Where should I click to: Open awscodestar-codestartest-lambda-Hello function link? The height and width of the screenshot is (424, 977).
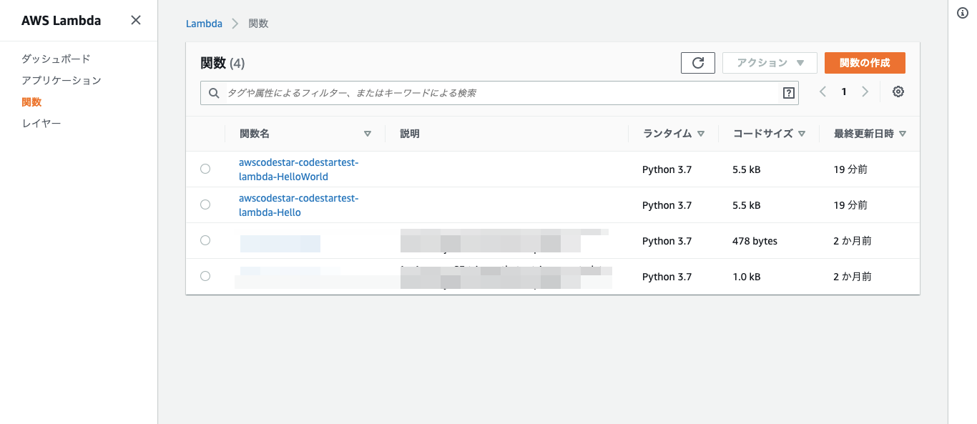[299, 205]
